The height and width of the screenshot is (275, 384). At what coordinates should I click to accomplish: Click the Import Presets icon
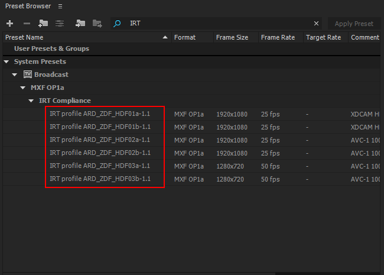(80, 24)
